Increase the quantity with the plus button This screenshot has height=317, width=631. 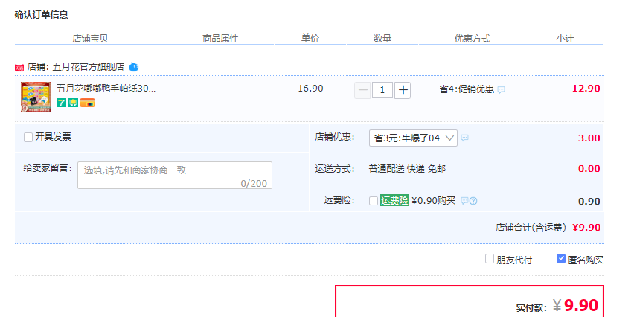[x=403, y=90]
